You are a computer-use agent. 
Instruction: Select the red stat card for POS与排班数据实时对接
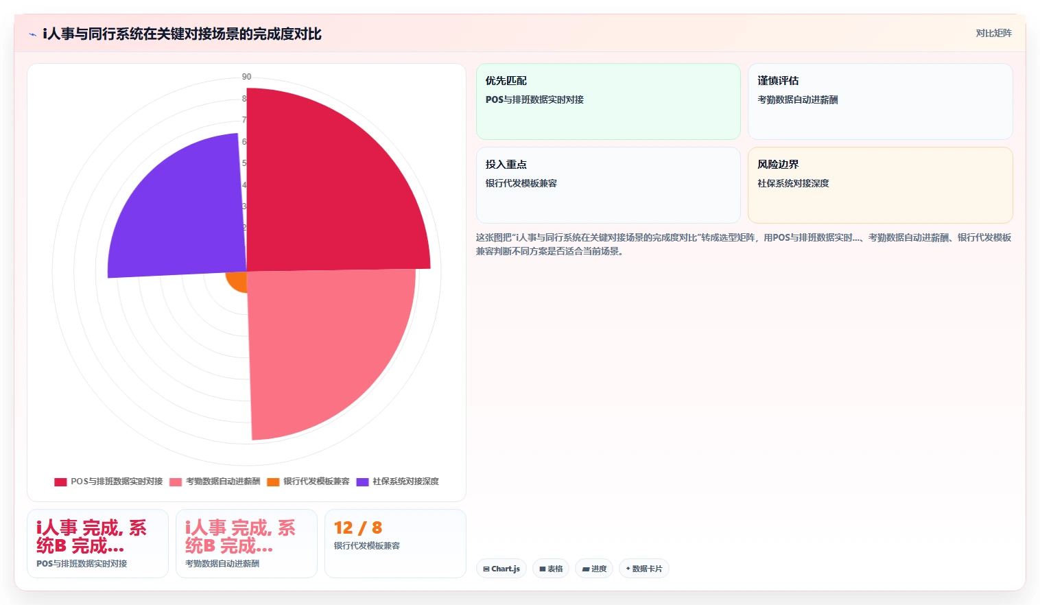[x=97, y=543]
